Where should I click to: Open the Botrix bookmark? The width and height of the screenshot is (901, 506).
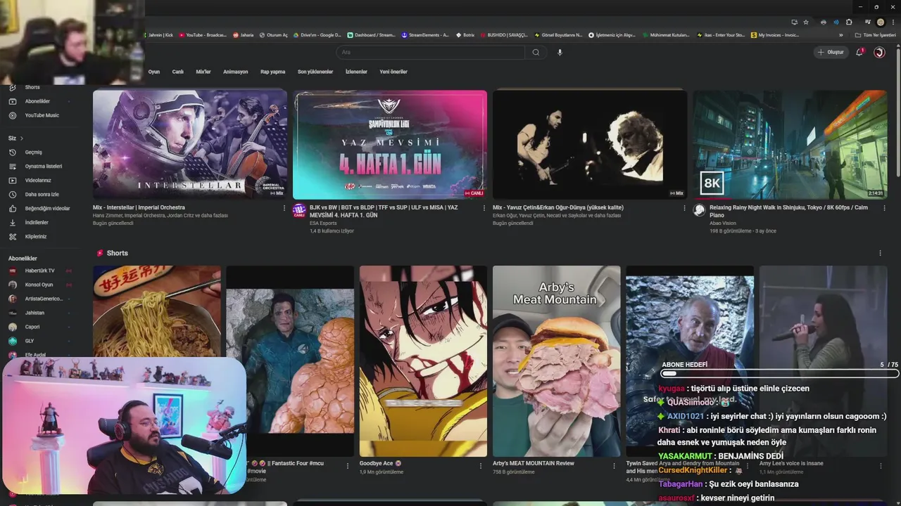pyautogui.click(x=465, y=34)
